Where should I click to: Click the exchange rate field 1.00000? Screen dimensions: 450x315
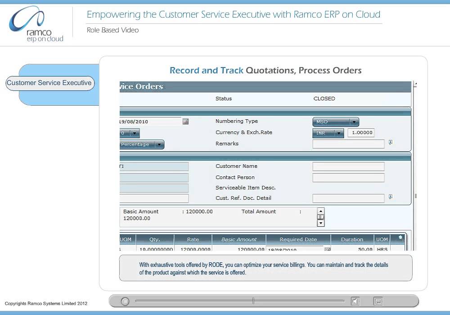point(361,133)
